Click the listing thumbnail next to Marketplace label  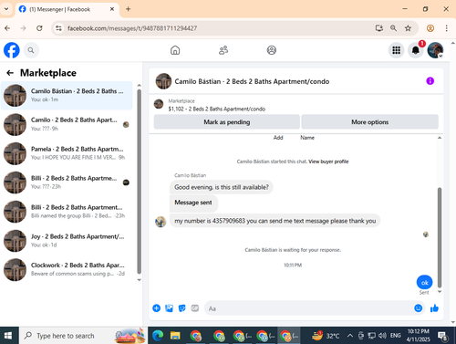[x=159, y=104]
